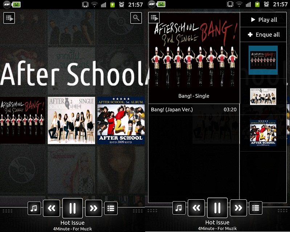The image size is (290, 232).
Task: Tap battery 52 indicator in right status bar
Action: tap(161, 4)
